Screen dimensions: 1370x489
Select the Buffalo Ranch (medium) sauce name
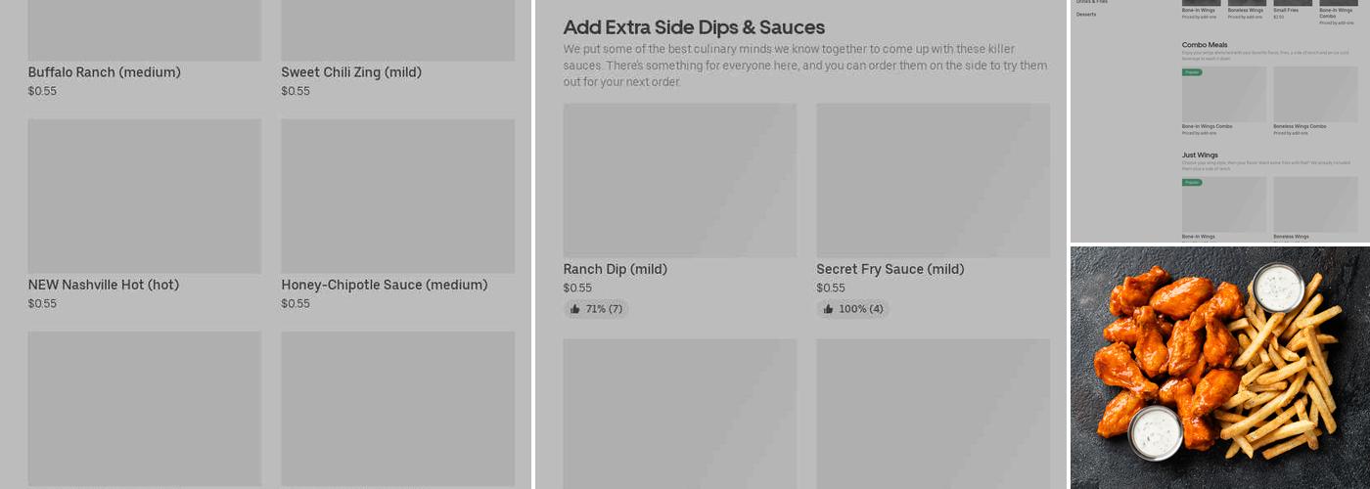click(104, 72)
